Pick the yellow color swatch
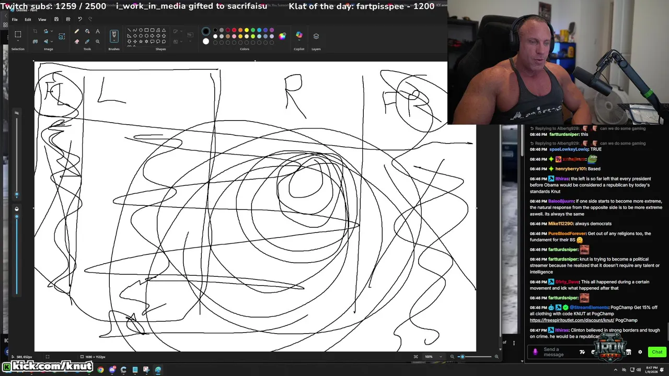The width and height of the screenshot is (669, 376). click(x=247, y=30)
